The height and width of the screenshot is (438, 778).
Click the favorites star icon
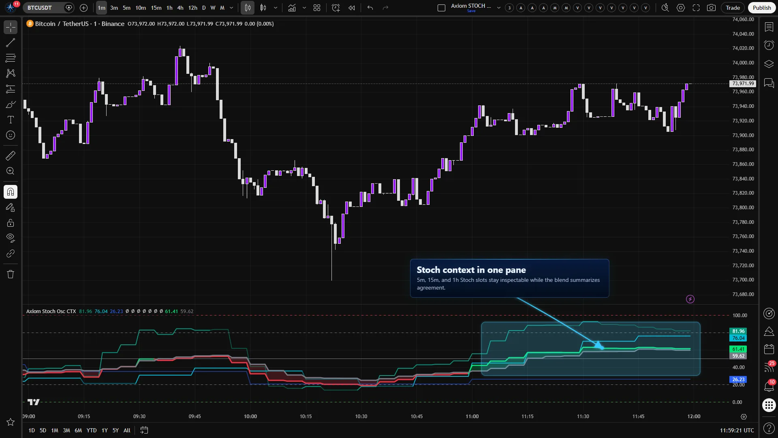coord(11,422)
